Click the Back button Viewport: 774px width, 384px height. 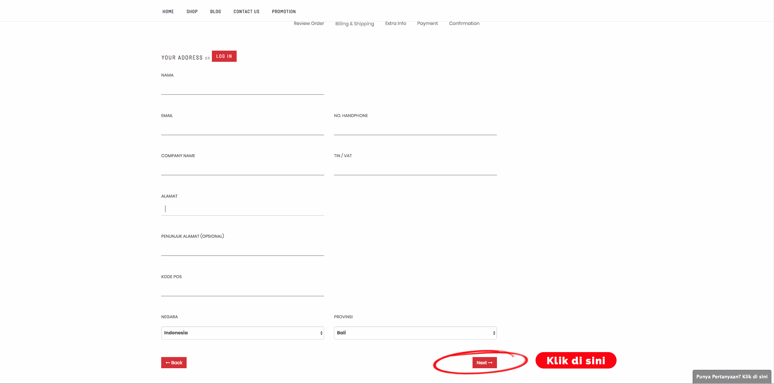click(x=174, y=363)
